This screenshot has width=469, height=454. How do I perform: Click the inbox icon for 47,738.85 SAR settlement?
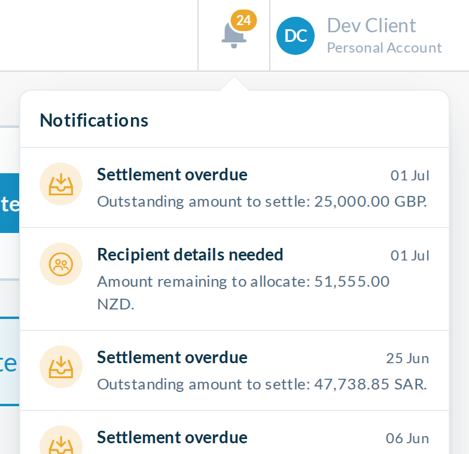click(61, 367)
